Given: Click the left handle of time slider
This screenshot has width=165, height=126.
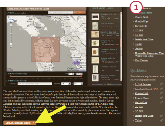Looking at the screenshot, I should [x=11, y=76].
